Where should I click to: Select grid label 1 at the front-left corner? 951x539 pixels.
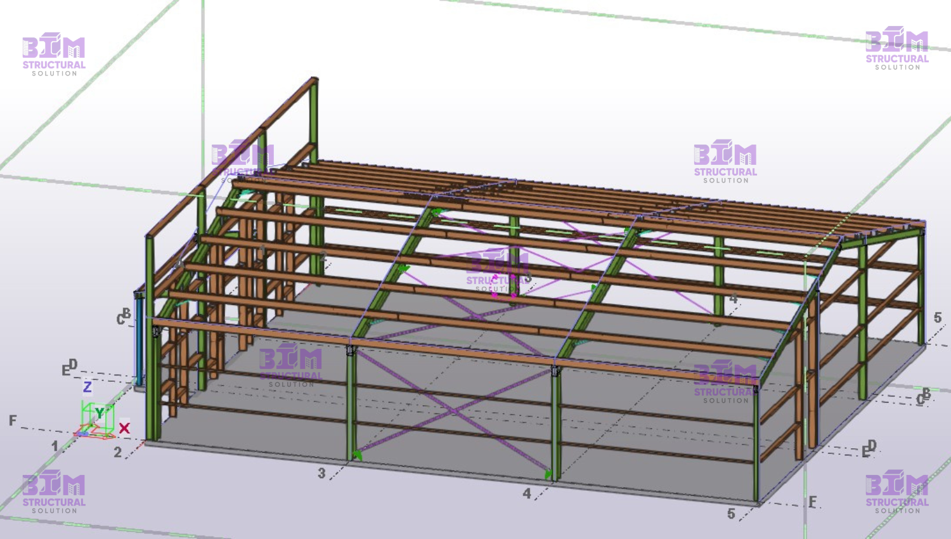55,446
